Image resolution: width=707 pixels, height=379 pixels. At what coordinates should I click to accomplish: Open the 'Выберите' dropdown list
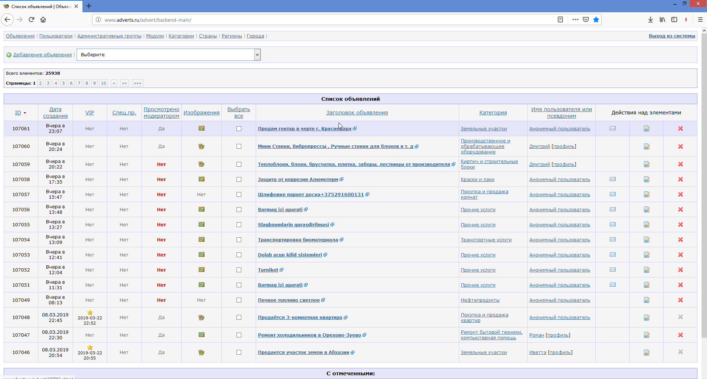click(168, 55)
